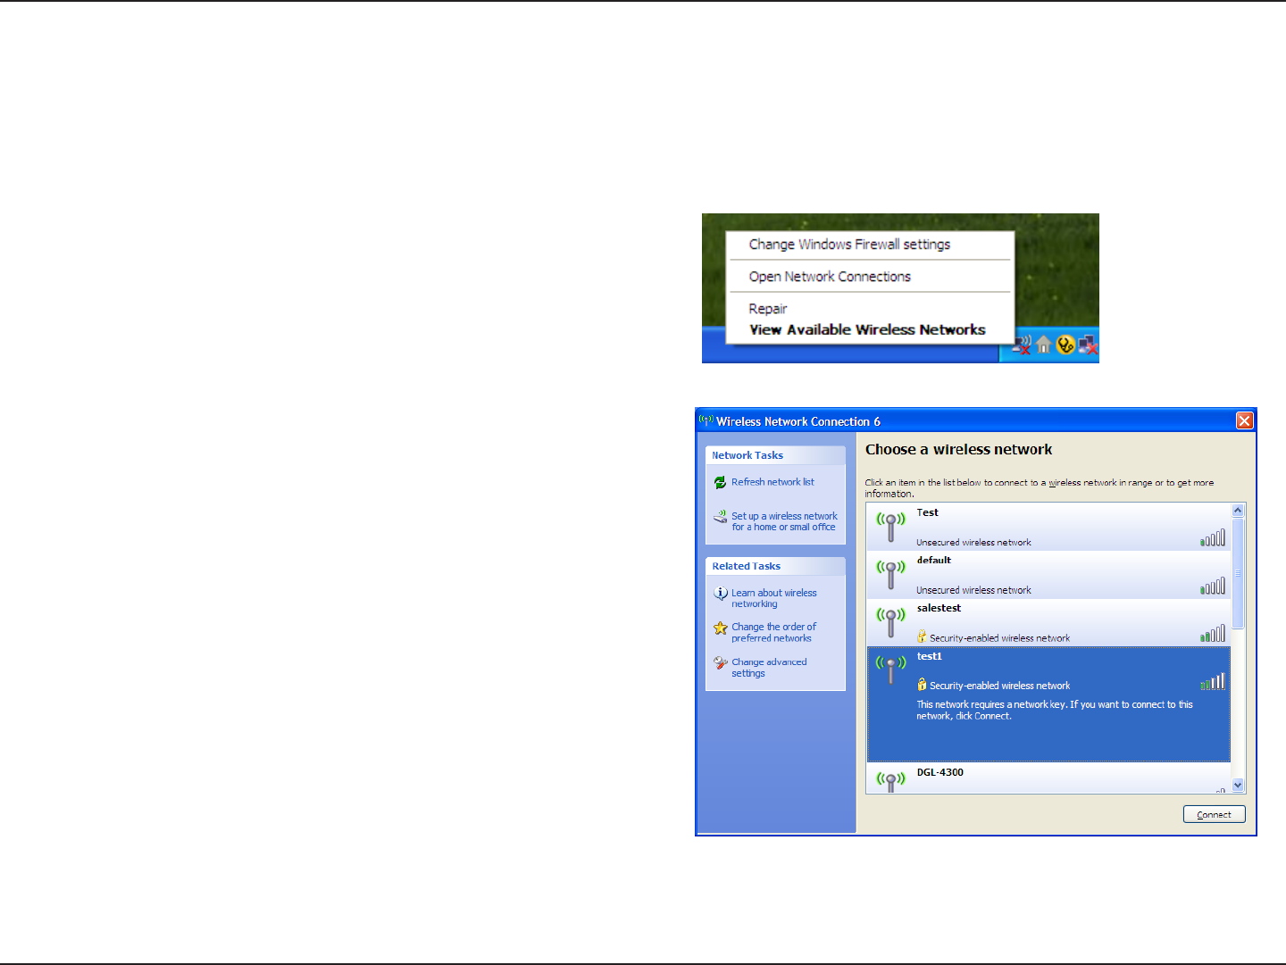Click the yellow star icon

click(x=721, y=628)
